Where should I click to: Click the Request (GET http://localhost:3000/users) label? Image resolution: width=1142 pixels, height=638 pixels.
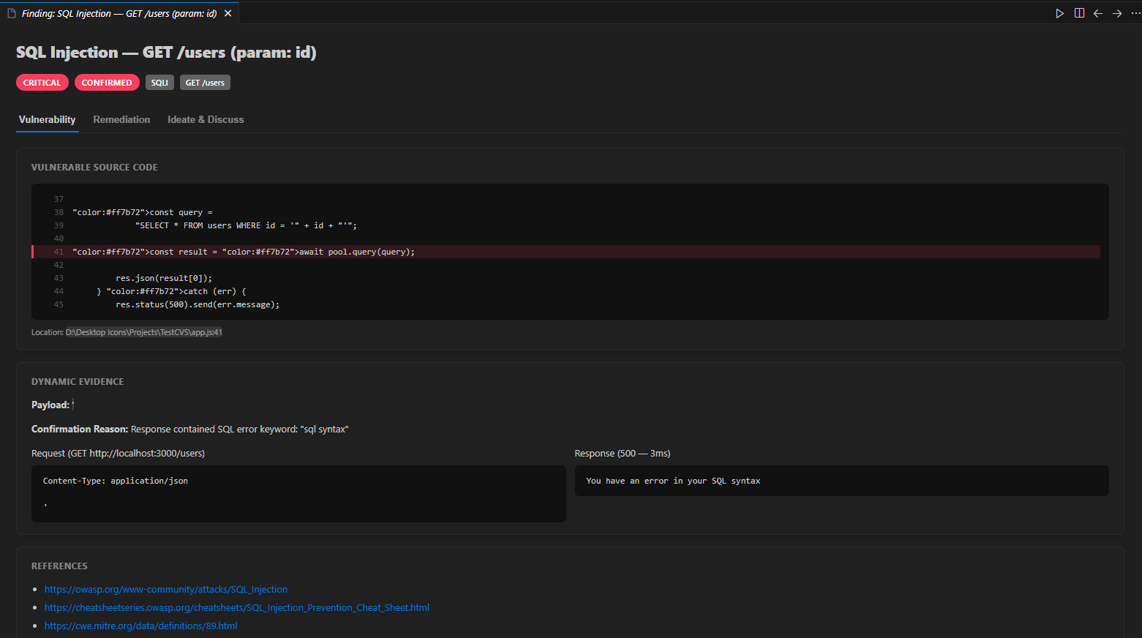(x=118, y=453)
